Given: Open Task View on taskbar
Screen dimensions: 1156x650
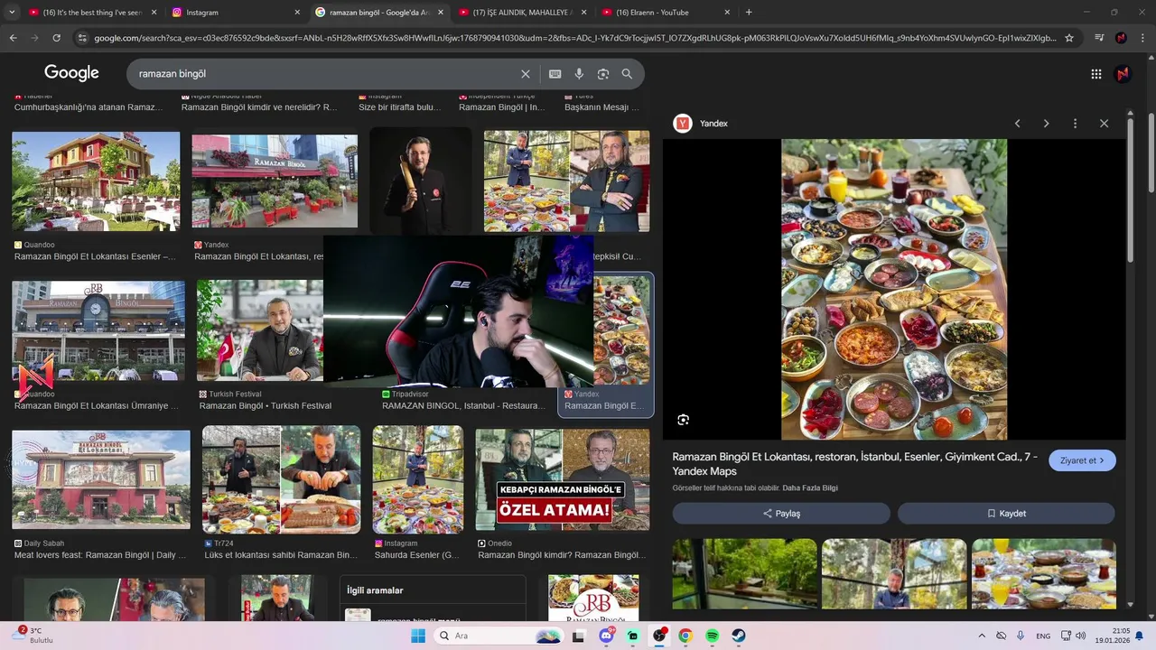Looking at the screenshot, I should (x=578, y=636).
